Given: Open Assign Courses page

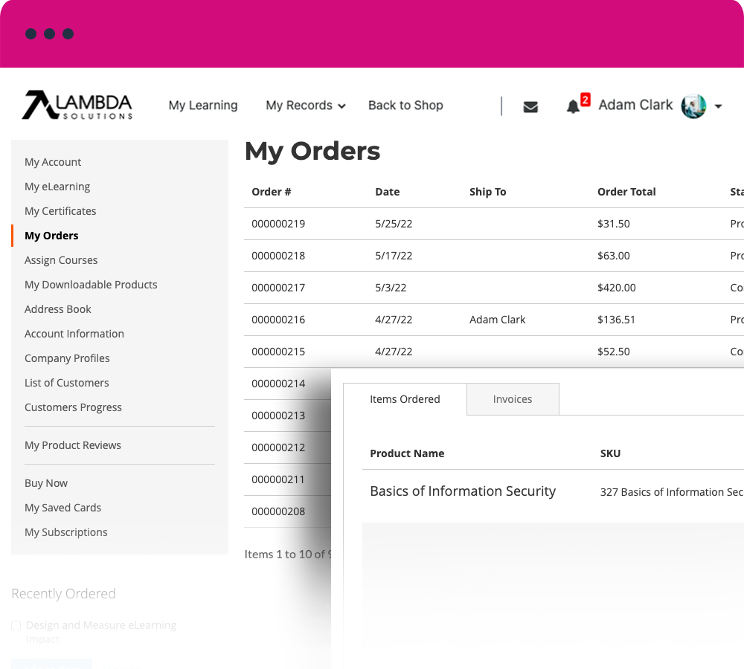Looking at the screenshot, I should pyautogui.click(x=61, y=260).
